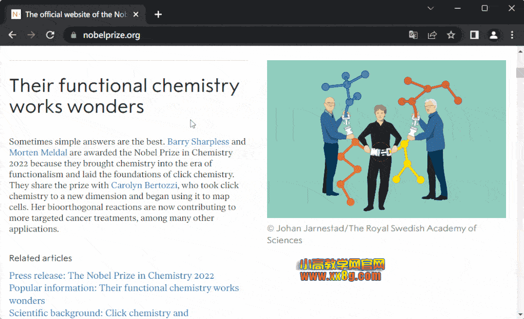Close the Nobel Prize website tab
The height and width of the screenshot is (319, 524).
click(135, 15)
